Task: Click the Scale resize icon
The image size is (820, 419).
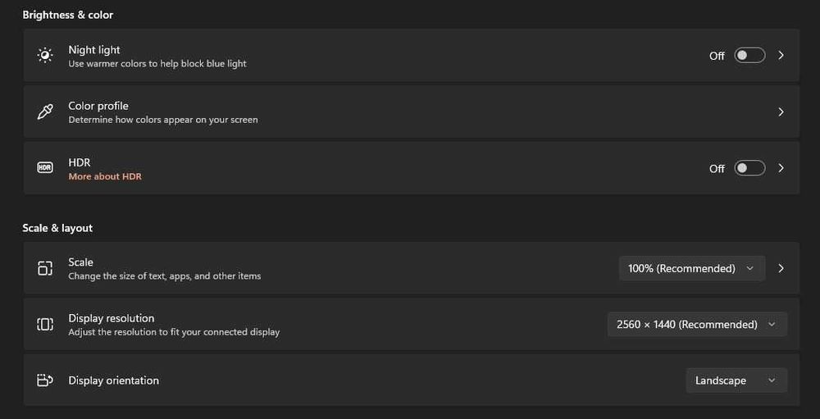Action: click(x=45, y=268)
